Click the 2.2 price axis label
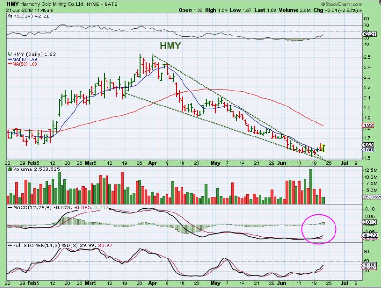Viewport: 381px width, 288px height. point(367,87)
